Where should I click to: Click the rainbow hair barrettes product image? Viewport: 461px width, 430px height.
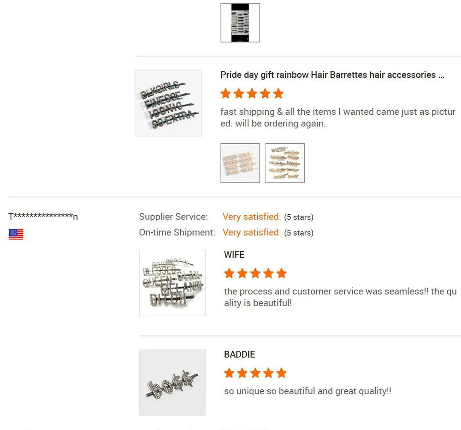coord(168,103)
